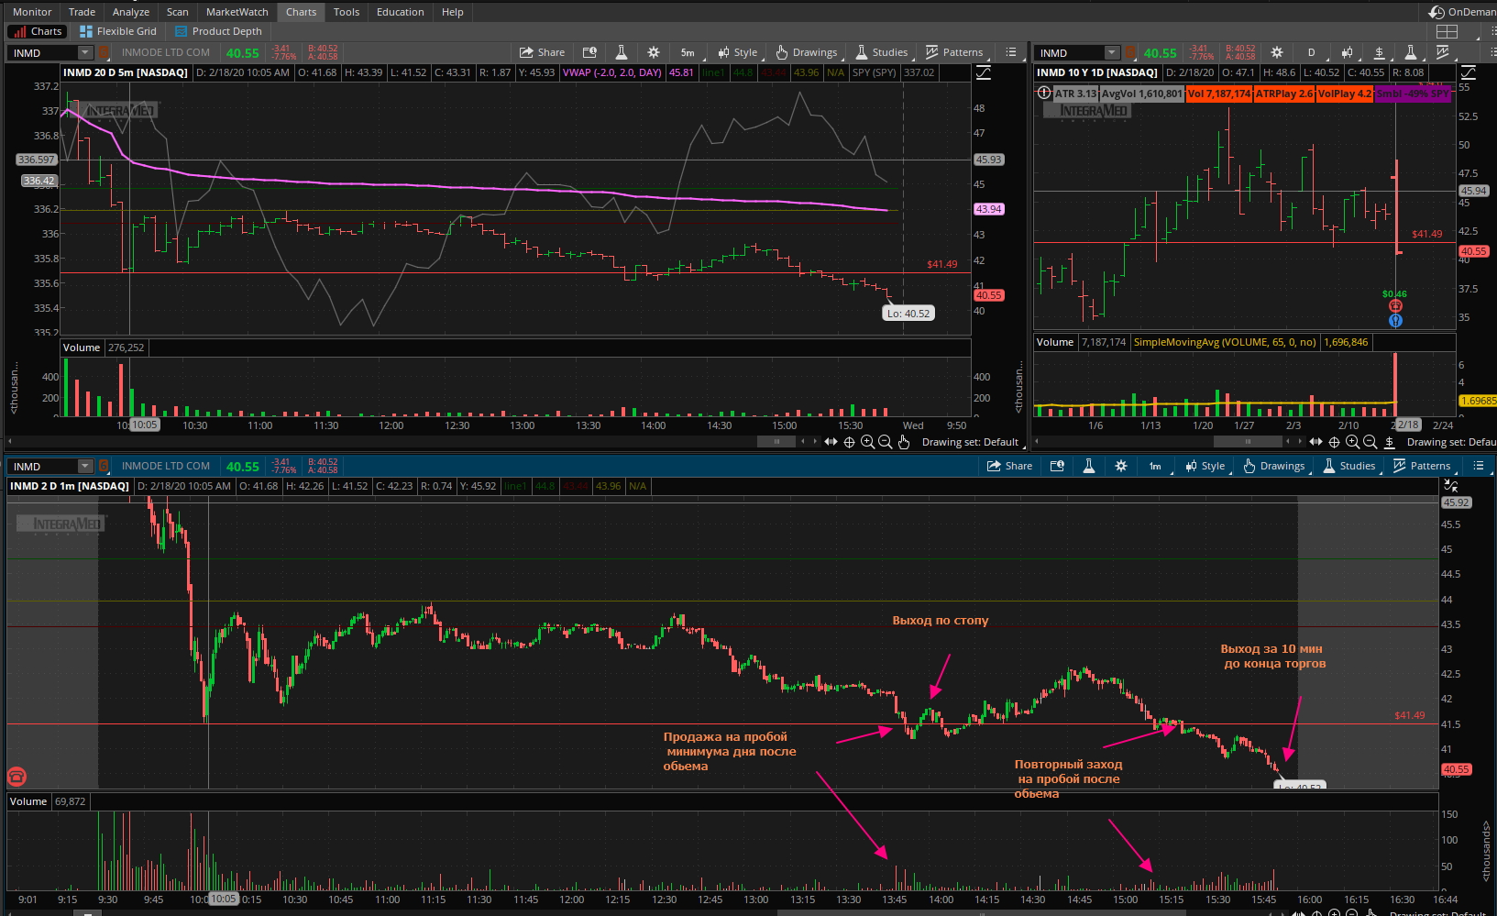The image size is (1497, 916).
Task: Click the OnDemand button
Action: 1462,12
